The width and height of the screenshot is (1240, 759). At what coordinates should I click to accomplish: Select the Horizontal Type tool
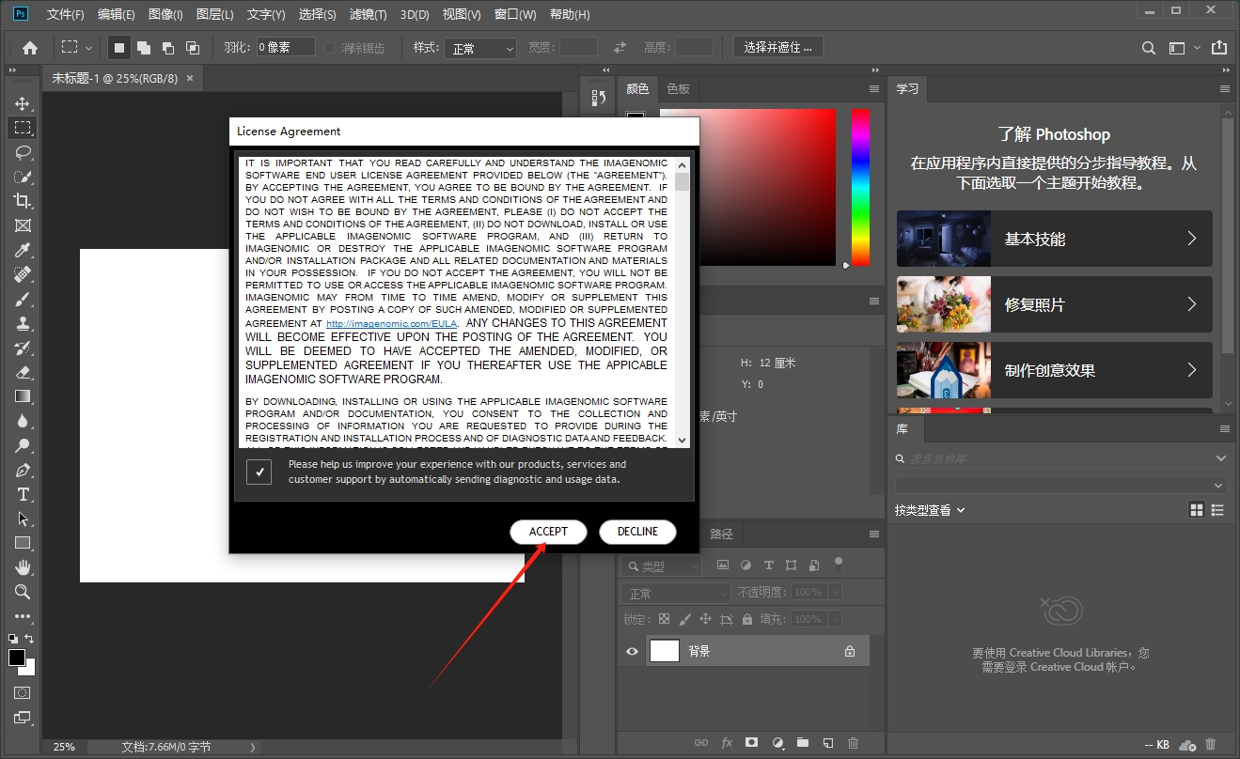[23, 494]
